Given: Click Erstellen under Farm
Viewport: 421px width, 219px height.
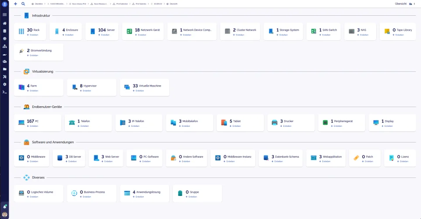Looking at the screenshot, I should [33, 91].
